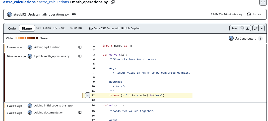Open Adding initial code to the repo commit
The height and width of the screenshot is (121, 268).
(x=53, y=105)
